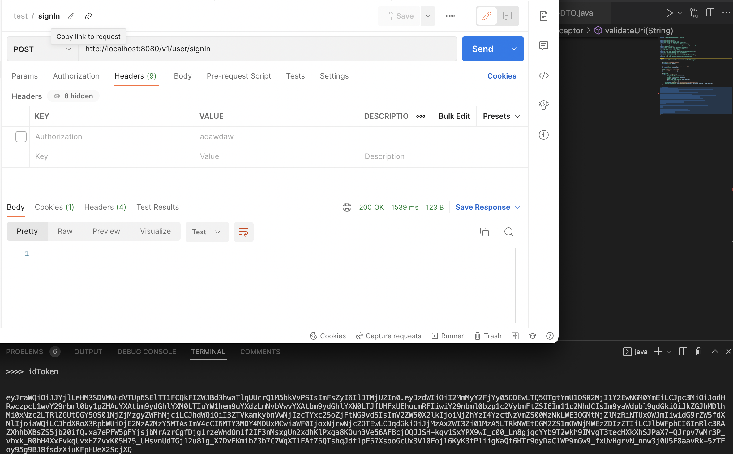Switch response view to Visualize
This screenshot has height=454, width=733.
[x=155, y=231]
